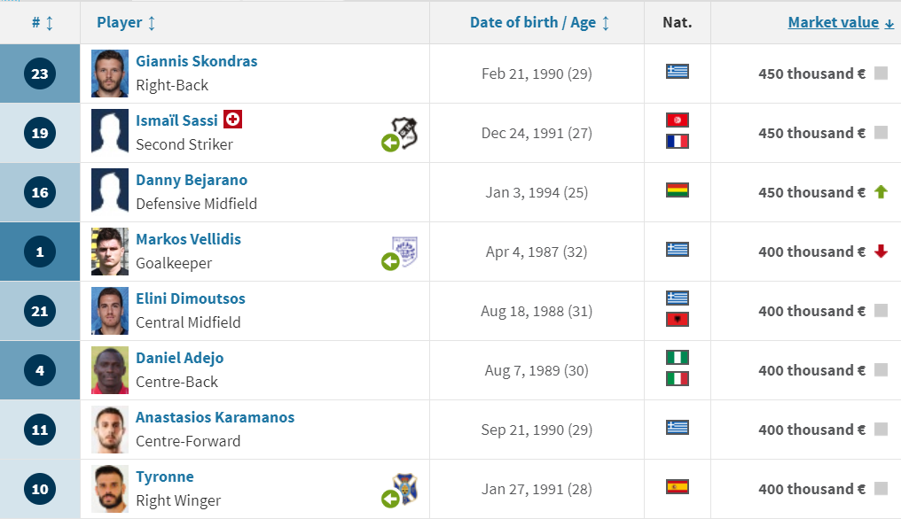The image size is (901, 519).
Task: Click Elini Dimoutsos's portrait photo
Action: 110,311
